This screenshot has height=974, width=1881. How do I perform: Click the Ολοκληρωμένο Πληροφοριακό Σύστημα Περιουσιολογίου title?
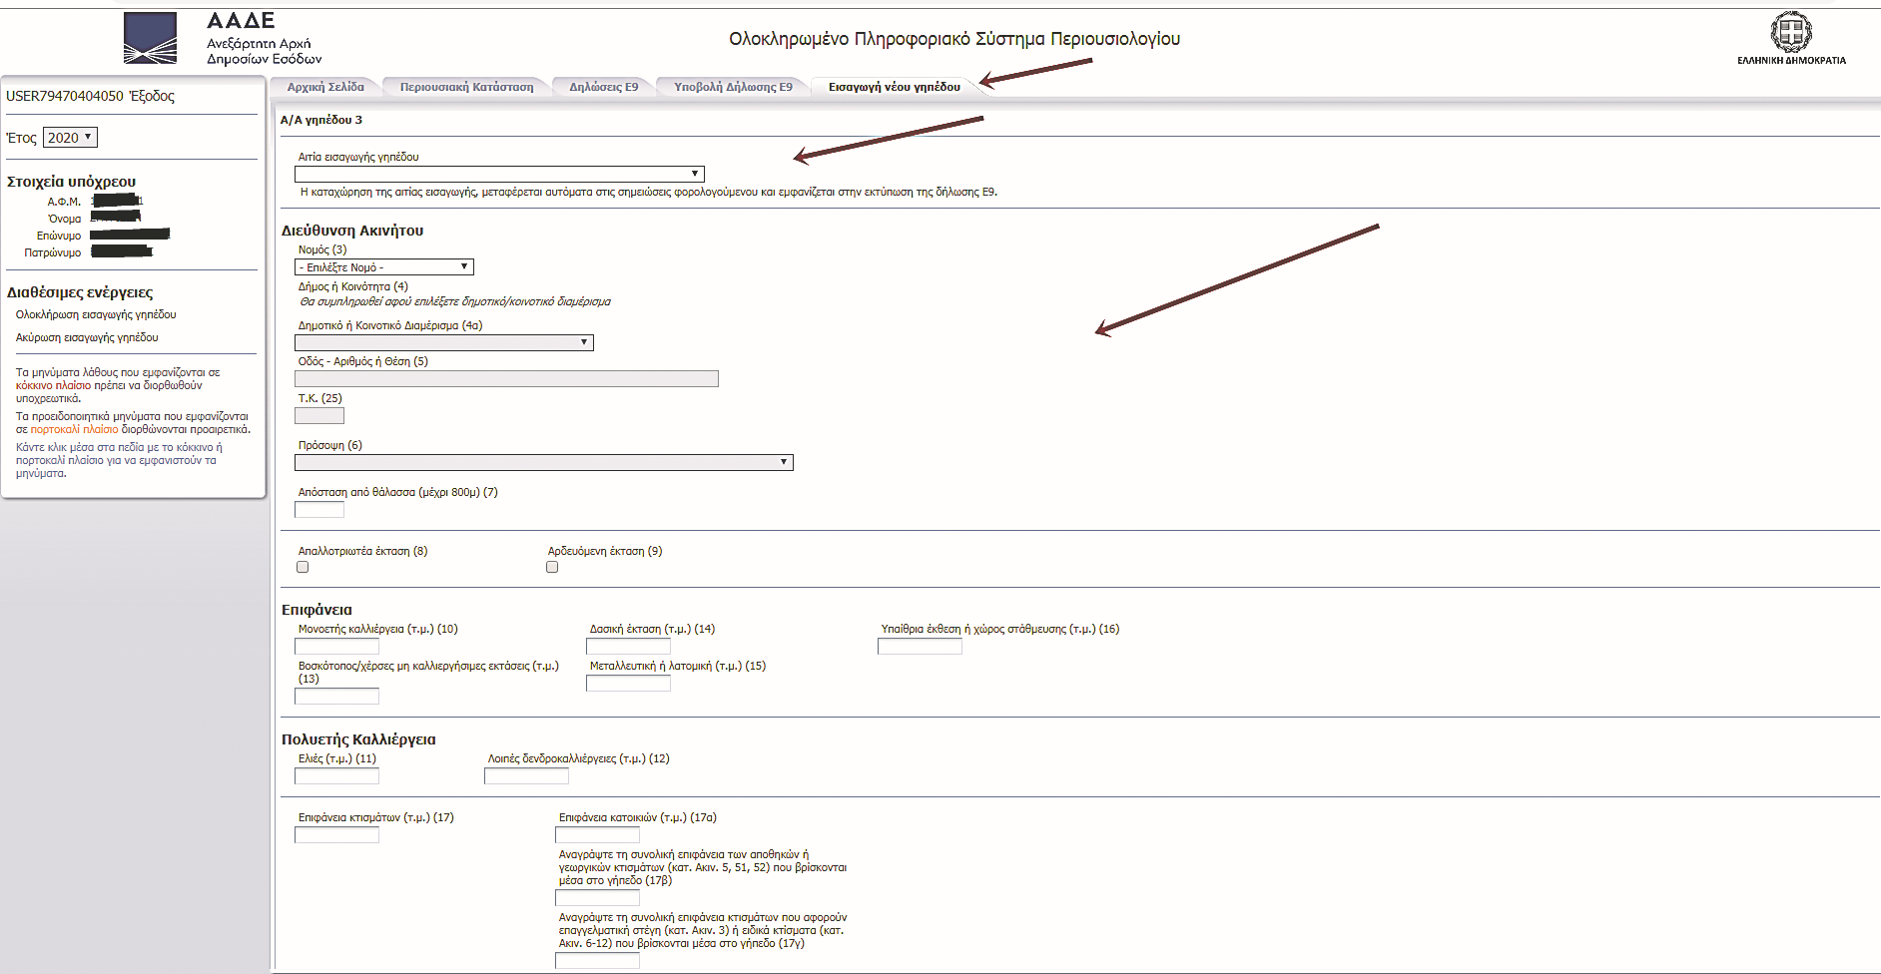[x=954, y=39]
